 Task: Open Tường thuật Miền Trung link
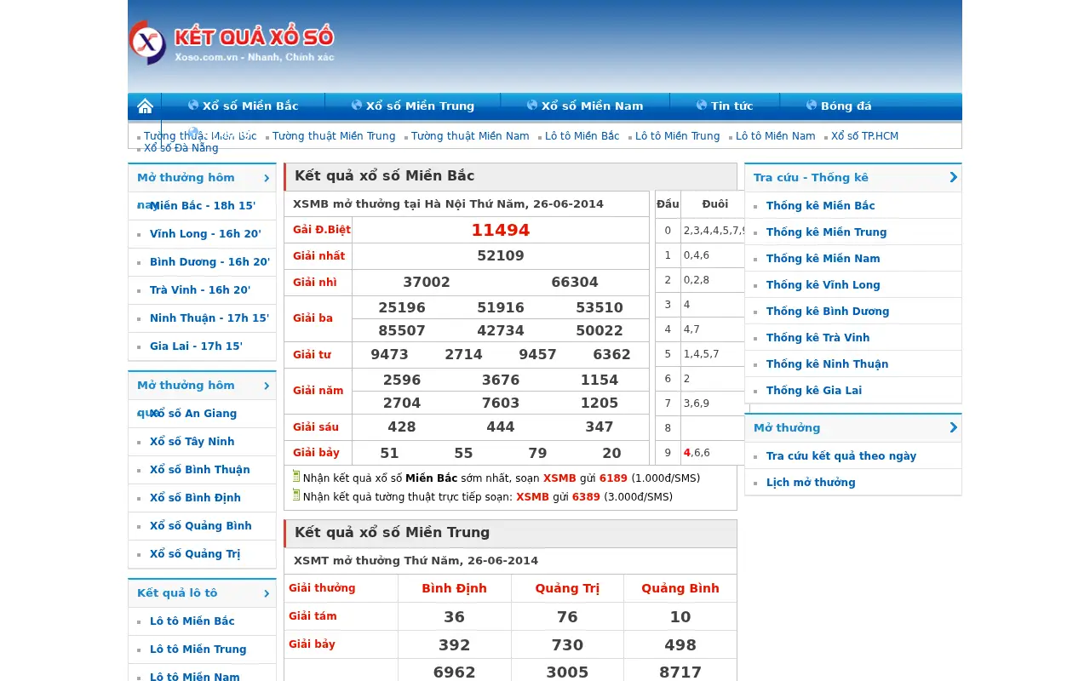tap(334, 136)
